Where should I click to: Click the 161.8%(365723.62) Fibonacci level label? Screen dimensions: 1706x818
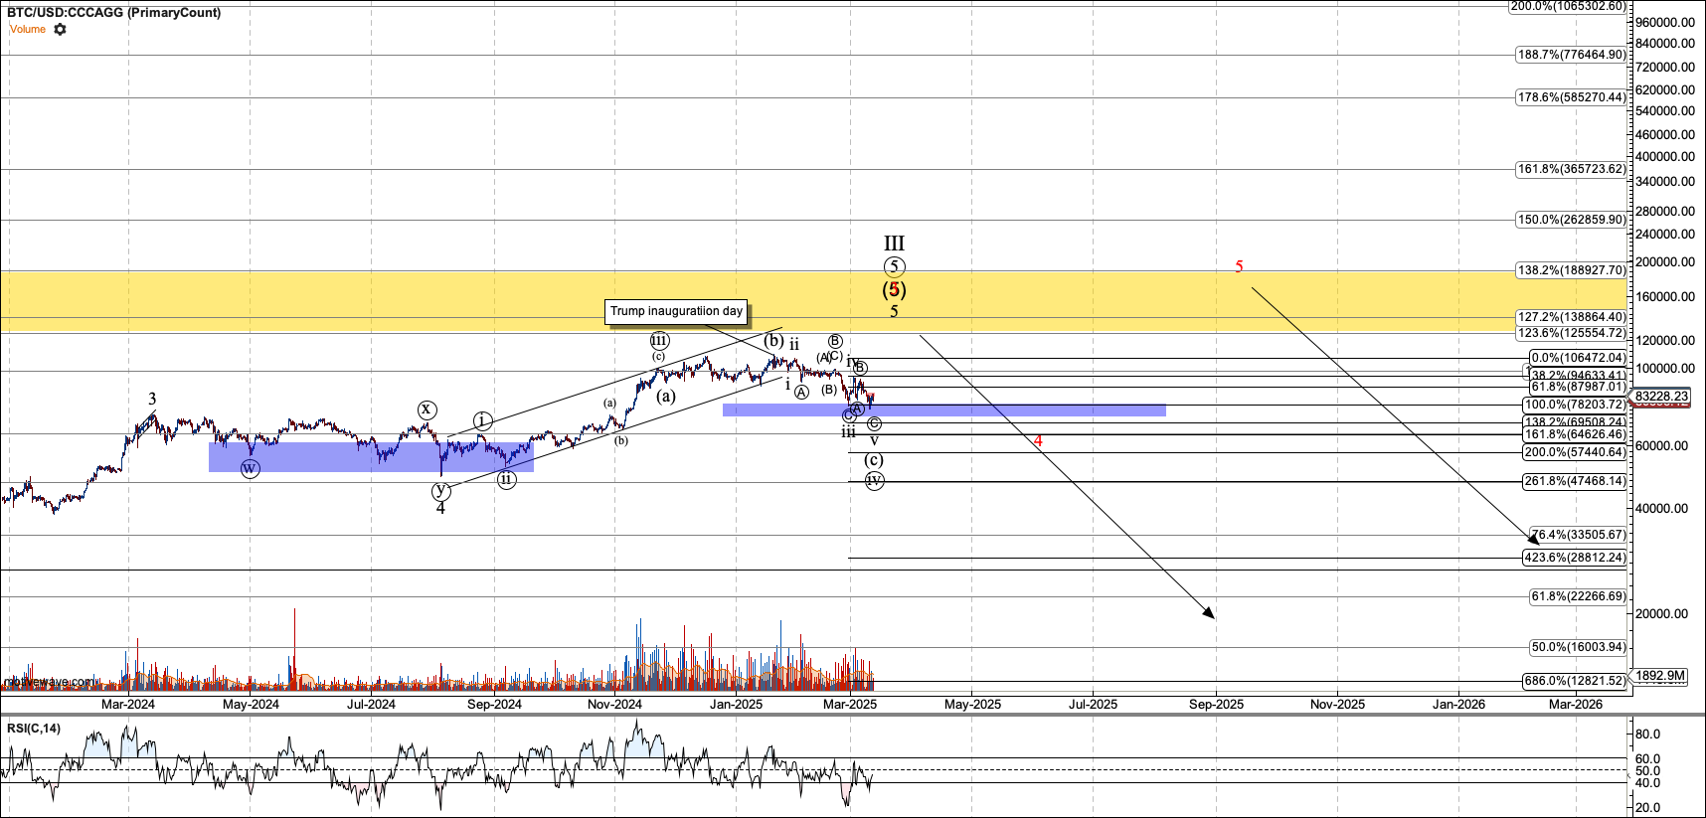[1572, 169]
